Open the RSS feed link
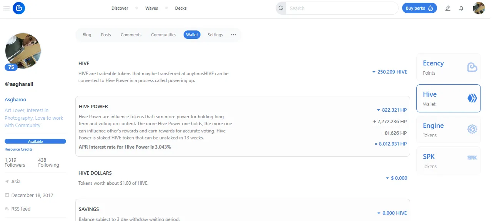The width and height of the screenshot is (492, 221). point(21,209)
